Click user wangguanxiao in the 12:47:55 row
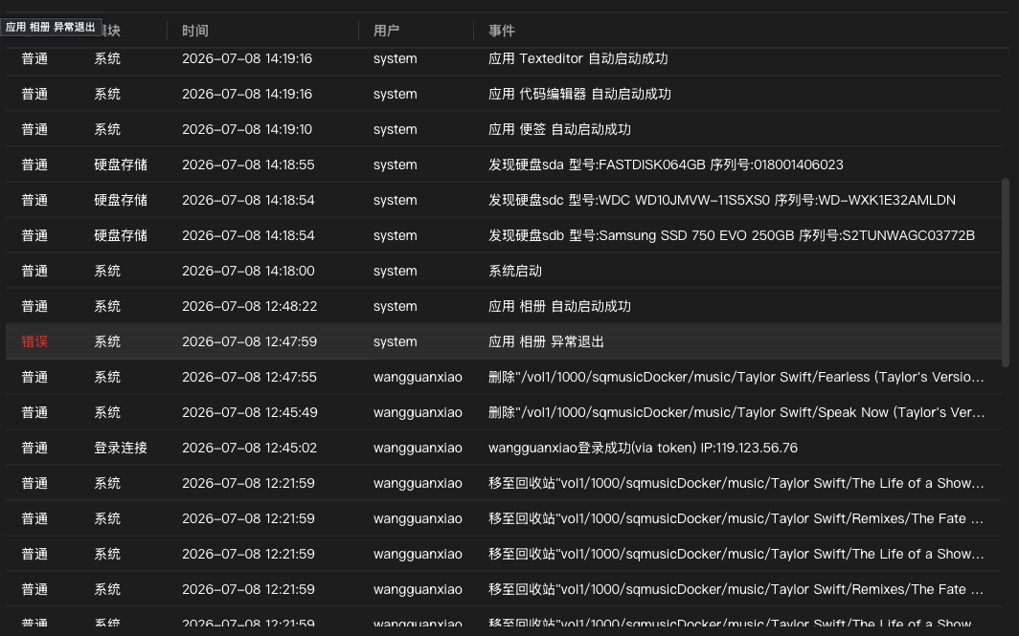 click(418, 377)
